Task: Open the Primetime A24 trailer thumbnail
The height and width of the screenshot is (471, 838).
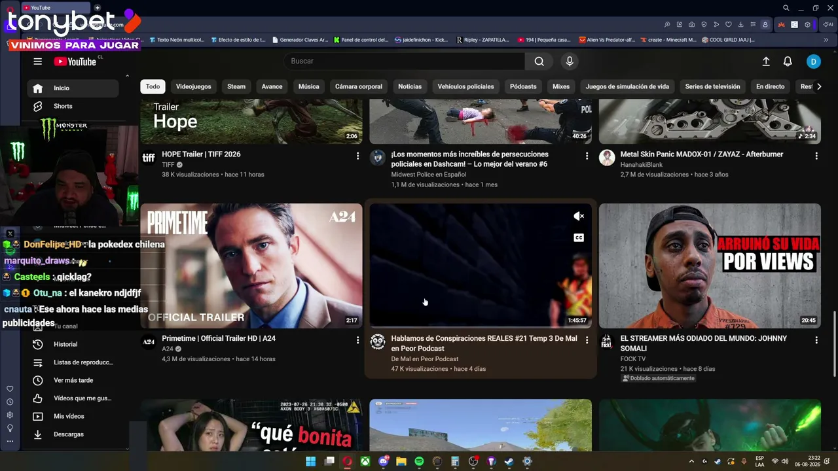Action: 251,266
